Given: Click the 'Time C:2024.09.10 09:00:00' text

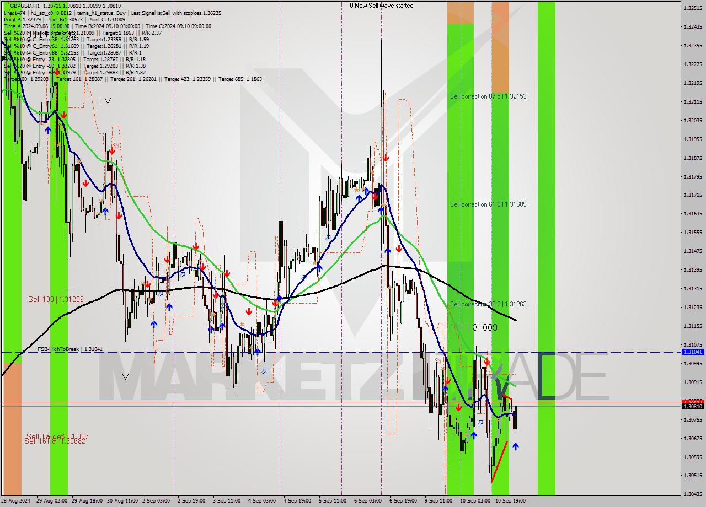Looking at the screenshot, I should coord(178,26).
